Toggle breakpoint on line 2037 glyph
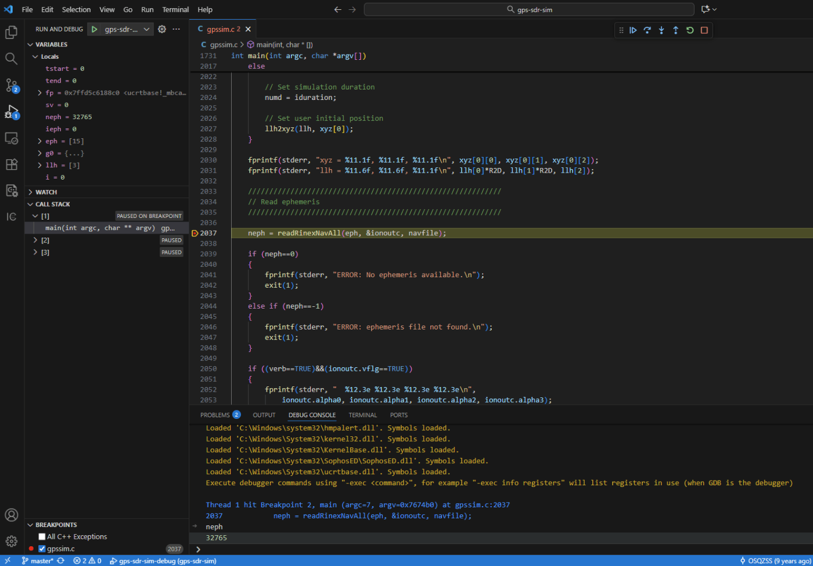The image size is (813, 566). click(x=195, y=233)
